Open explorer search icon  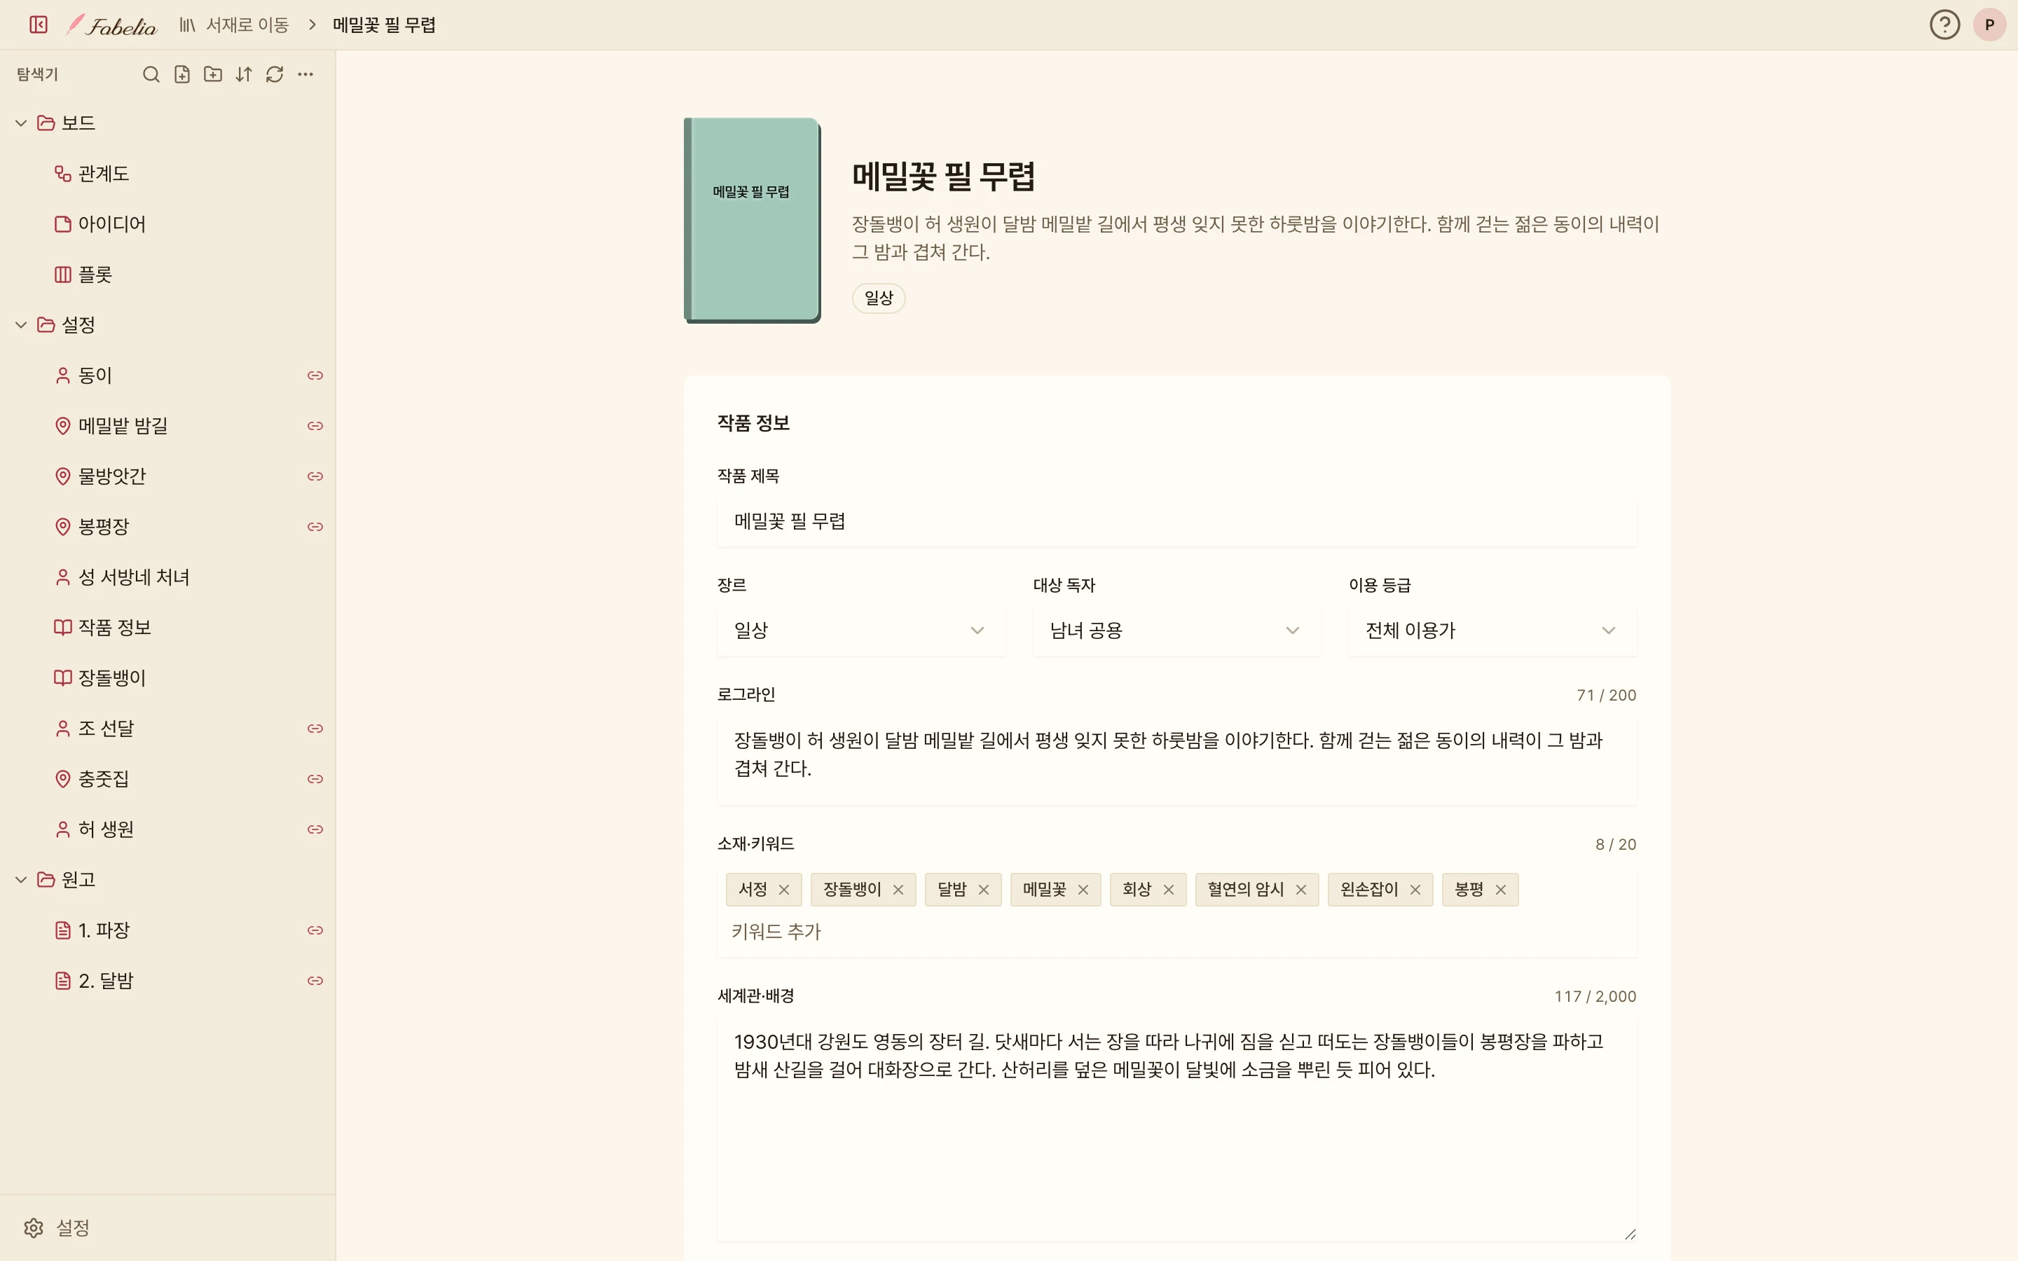tap(151, 74)
